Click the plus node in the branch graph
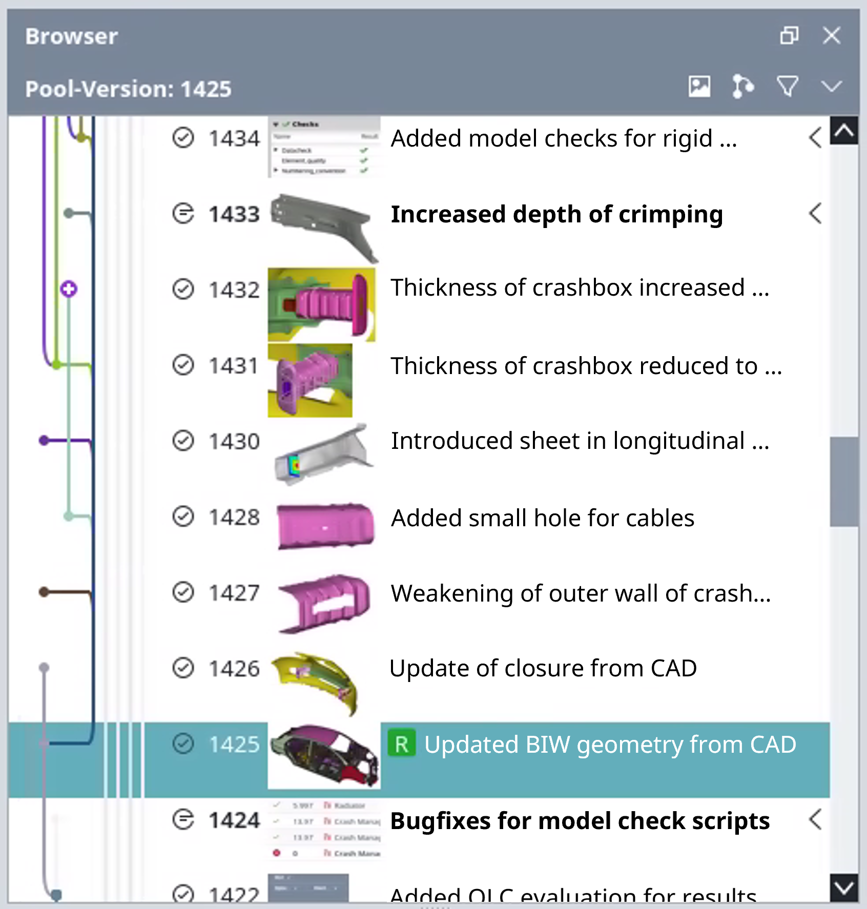The width and height of the screenshot is (867, 909). point(69,288)
